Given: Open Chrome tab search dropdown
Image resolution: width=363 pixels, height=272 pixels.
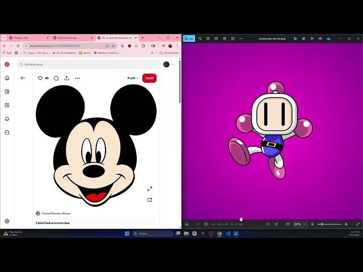Looking at the screenshot, I should click(x=4, y=38).
